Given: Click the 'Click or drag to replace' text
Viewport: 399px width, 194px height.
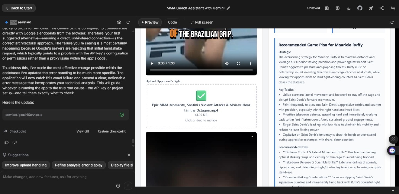Looking at the screenshot, I should (201, 120).
